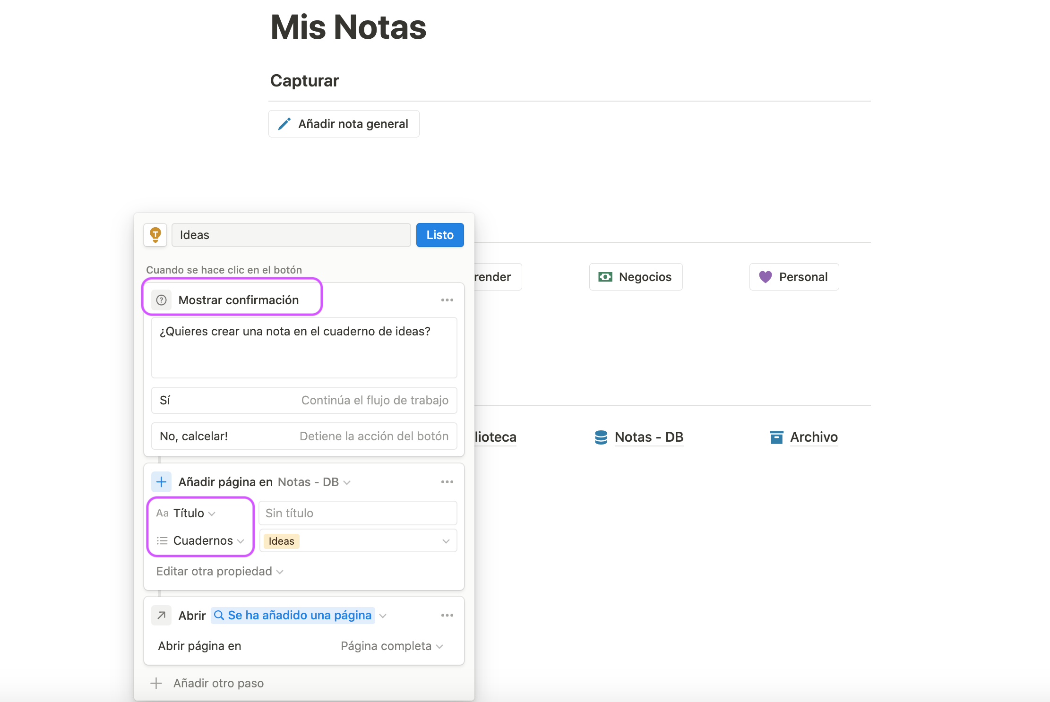Click the Sí confirm option field
This screenshot has height=702, width=1050.
304,400
